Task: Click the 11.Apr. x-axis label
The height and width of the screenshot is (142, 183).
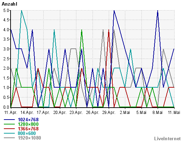Action: pyautogui.click(x=11, y=113)
